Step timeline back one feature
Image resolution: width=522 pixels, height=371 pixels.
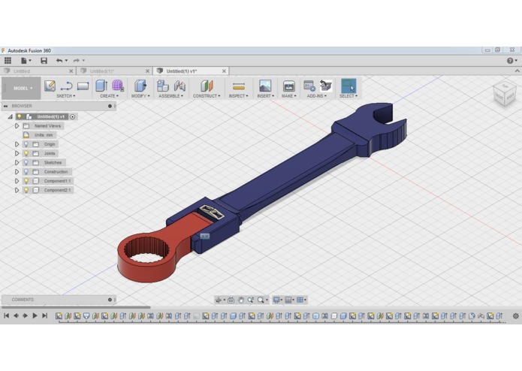tap(16, 315)
